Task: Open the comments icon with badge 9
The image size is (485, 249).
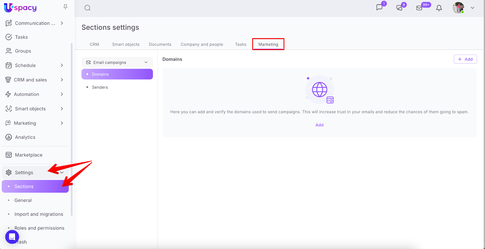Action: 400,8
